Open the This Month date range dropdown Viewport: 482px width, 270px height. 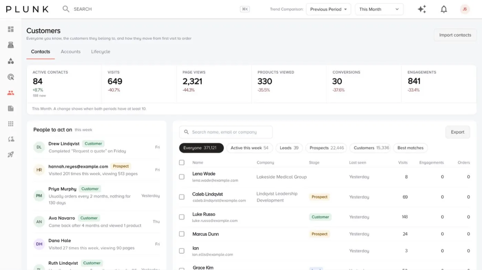click(379, 9)
